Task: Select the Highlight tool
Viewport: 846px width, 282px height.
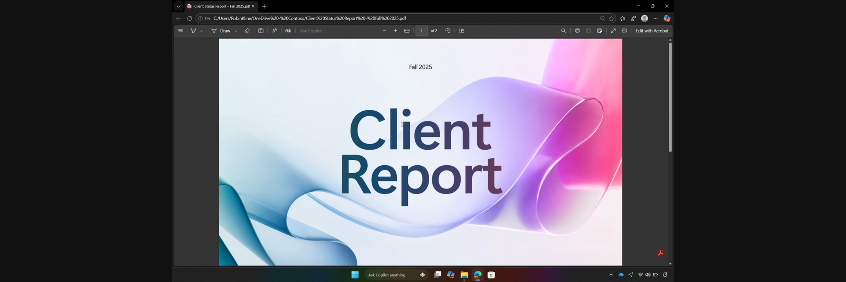Action: 193,31
